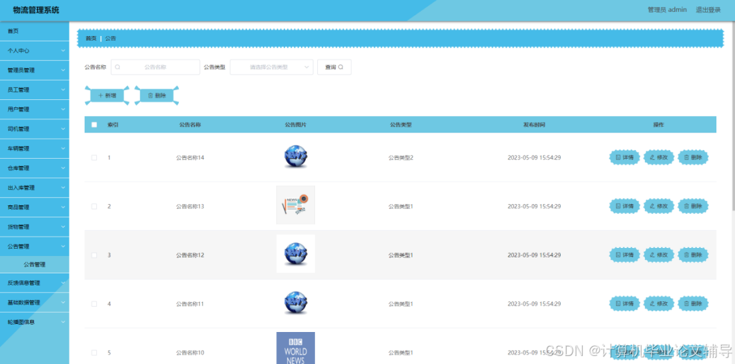Image resolution: width=735 pixels, height=364 pixels.
Task: Click 删除 in 公告名称12 row
Action: (x=693, y=255)
